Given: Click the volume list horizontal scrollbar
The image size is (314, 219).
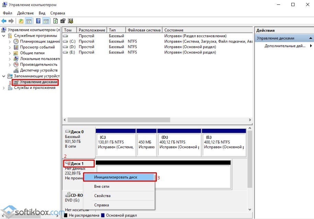Looking at the screenshot, I should [118, 120].
